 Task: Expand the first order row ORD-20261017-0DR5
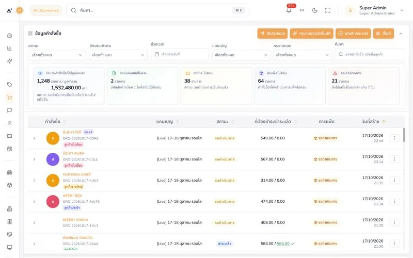click(x=34, y=138)
